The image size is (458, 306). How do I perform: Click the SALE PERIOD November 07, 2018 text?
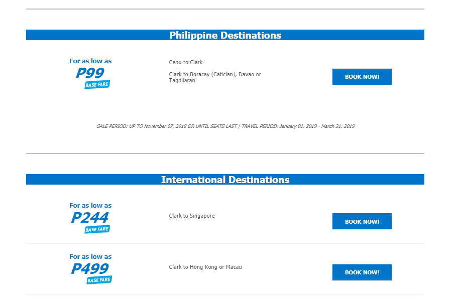pyautogui.click(x=167, y=126)
